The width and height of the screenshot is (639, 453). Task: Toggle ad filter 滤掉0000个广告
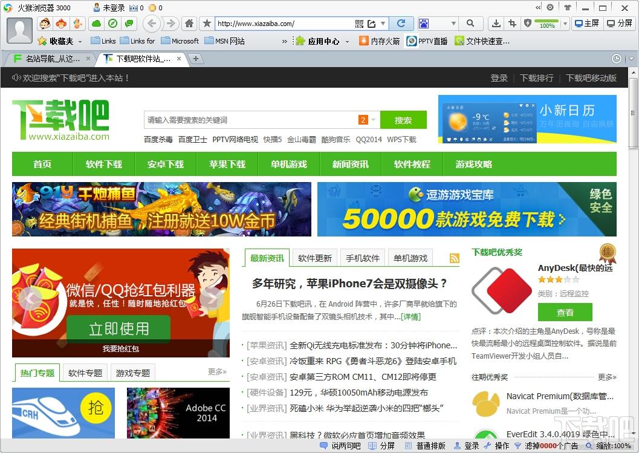coord(546,446)
